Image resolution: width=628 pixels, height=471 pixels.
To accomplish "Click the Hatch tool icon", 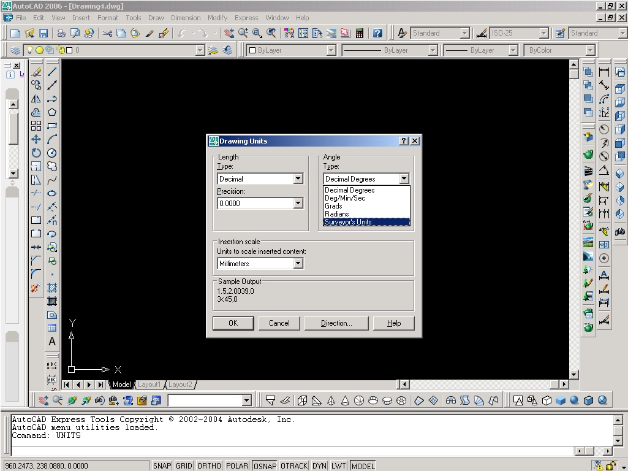I will point(52,288).
